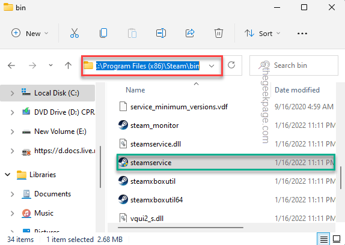Open address bar history dropdown chevron
The height and width of the screenshot is (245, 345).
click(x=212, y=66)
